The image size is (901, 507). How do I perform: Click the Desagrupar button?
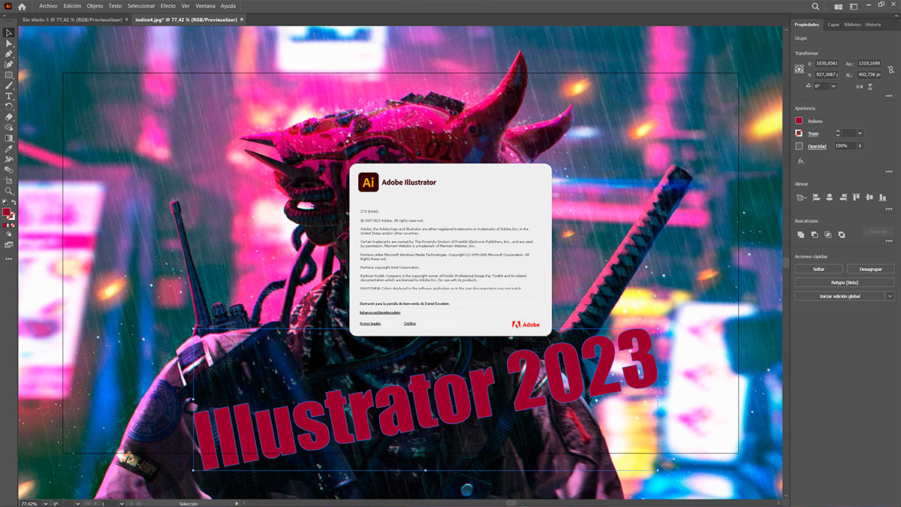point(870,268)
